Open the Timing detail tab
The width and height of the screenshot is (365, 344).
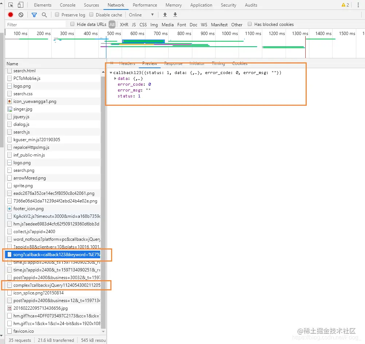(218, 63)
